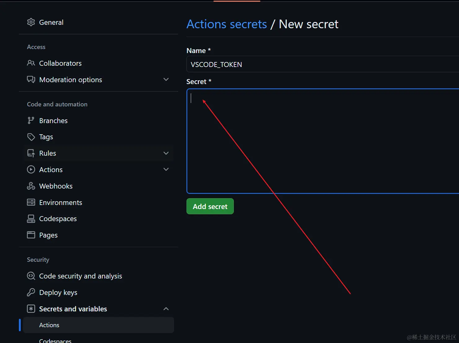This screenshot has width=459, height=343.
Task: Click the Pages browser icon
Action: pyautogui.click(x=31, y=235)
